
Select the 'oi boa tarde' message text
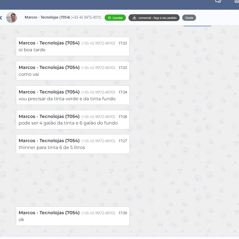pyautogui.click(x=32, y=50)
